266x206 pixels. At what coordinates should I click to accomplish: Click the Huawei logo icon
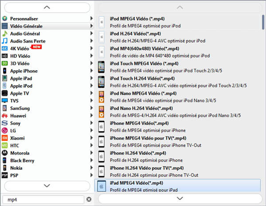coord(4,116)
